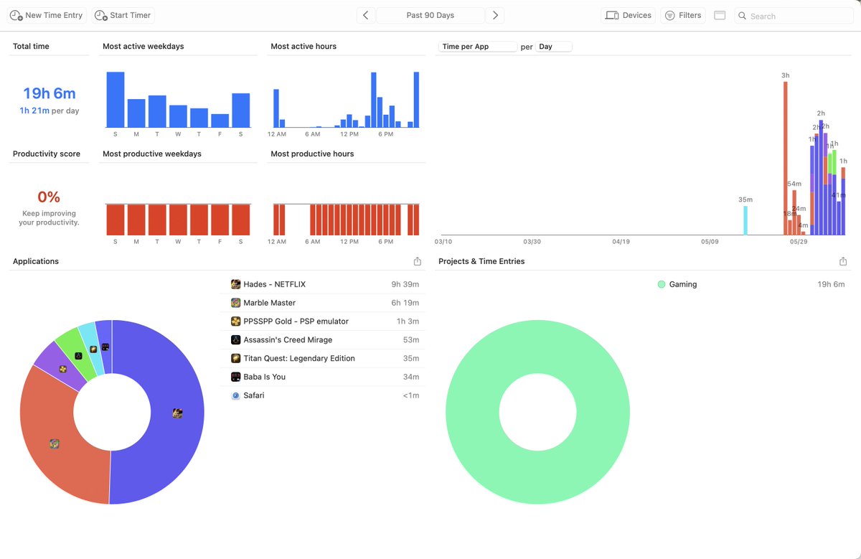Select the Baba Is You row
Screen dimensions: 861x559
pos(324,377)
